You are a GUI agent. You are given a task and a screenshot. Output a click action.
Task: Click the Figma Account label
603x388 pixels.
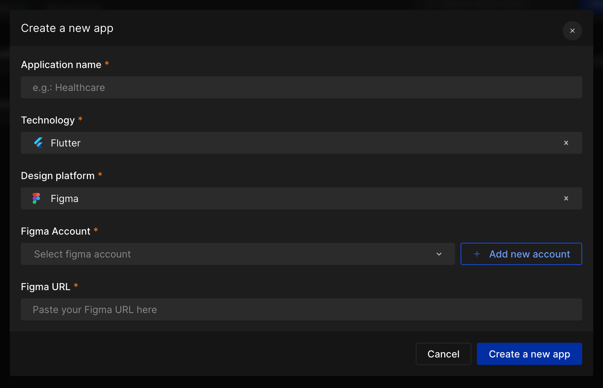[56, 231]
